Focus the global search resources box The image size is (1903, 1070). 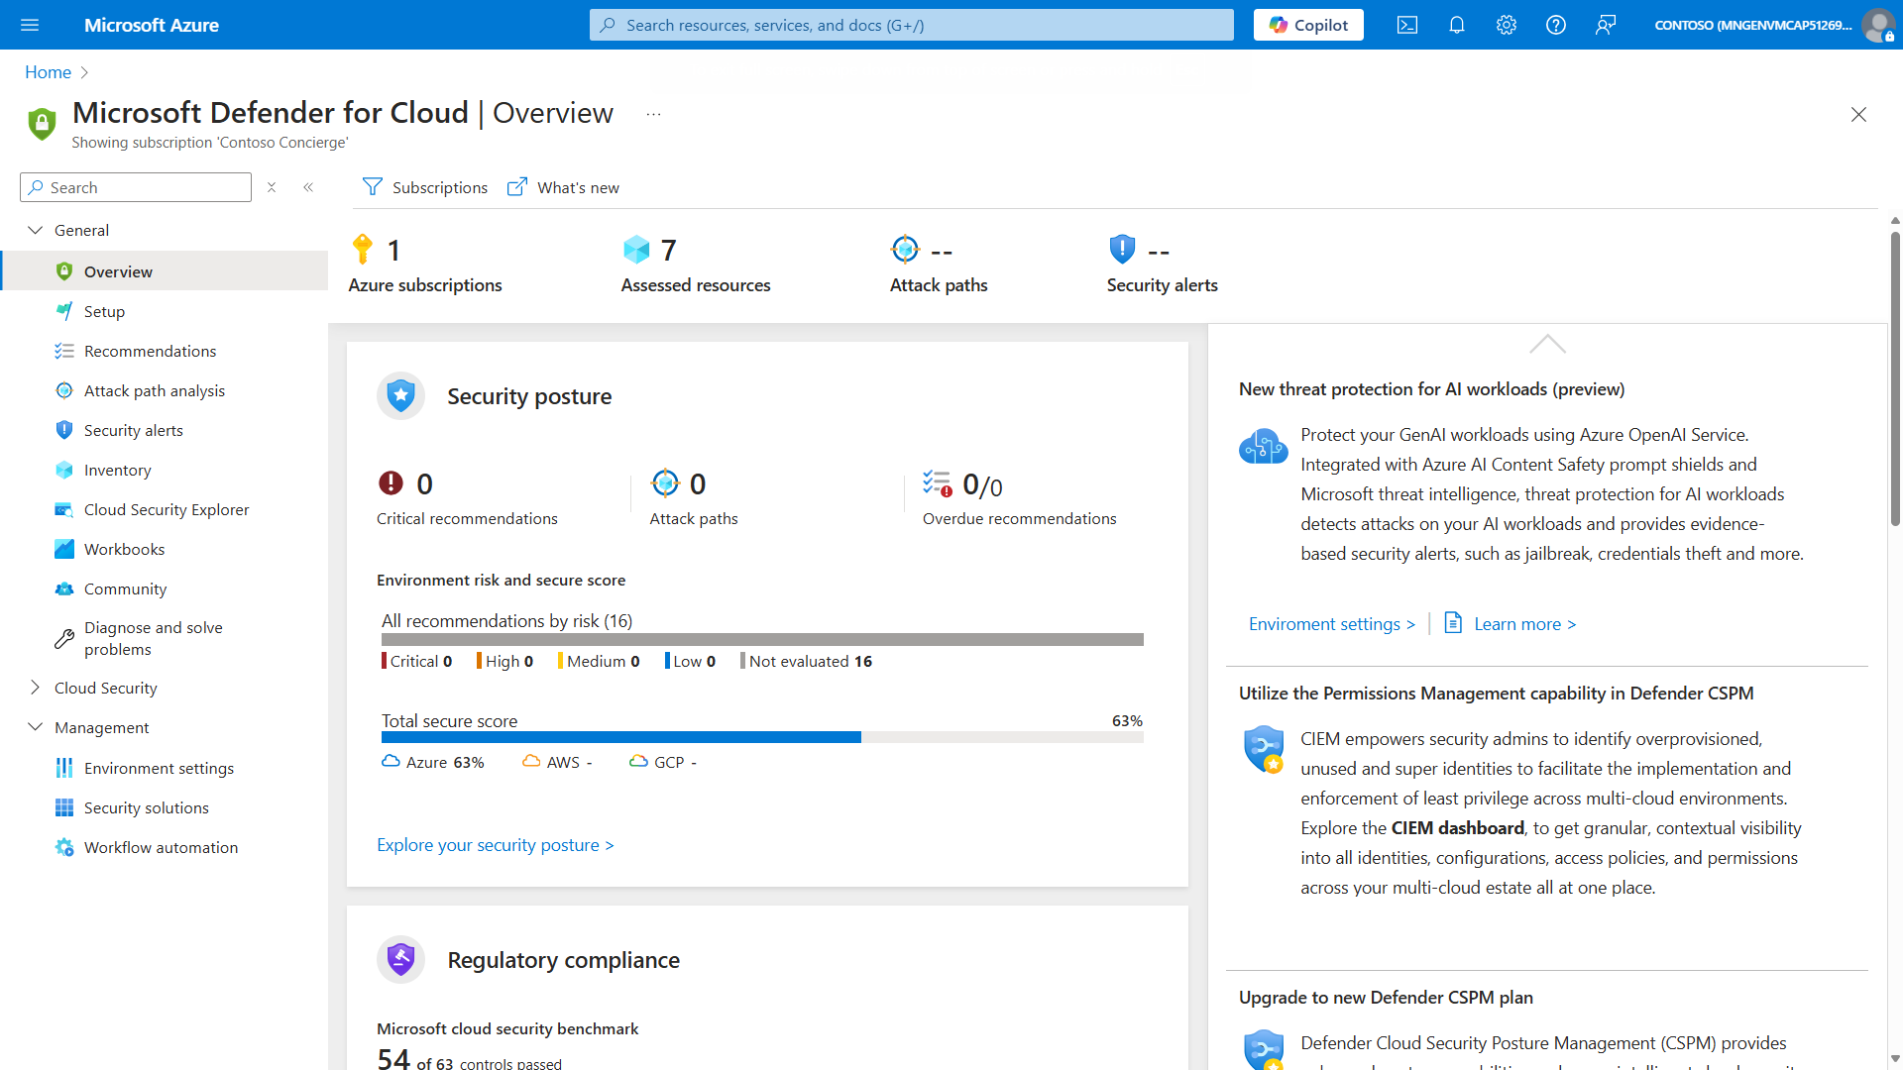(912, 25)
